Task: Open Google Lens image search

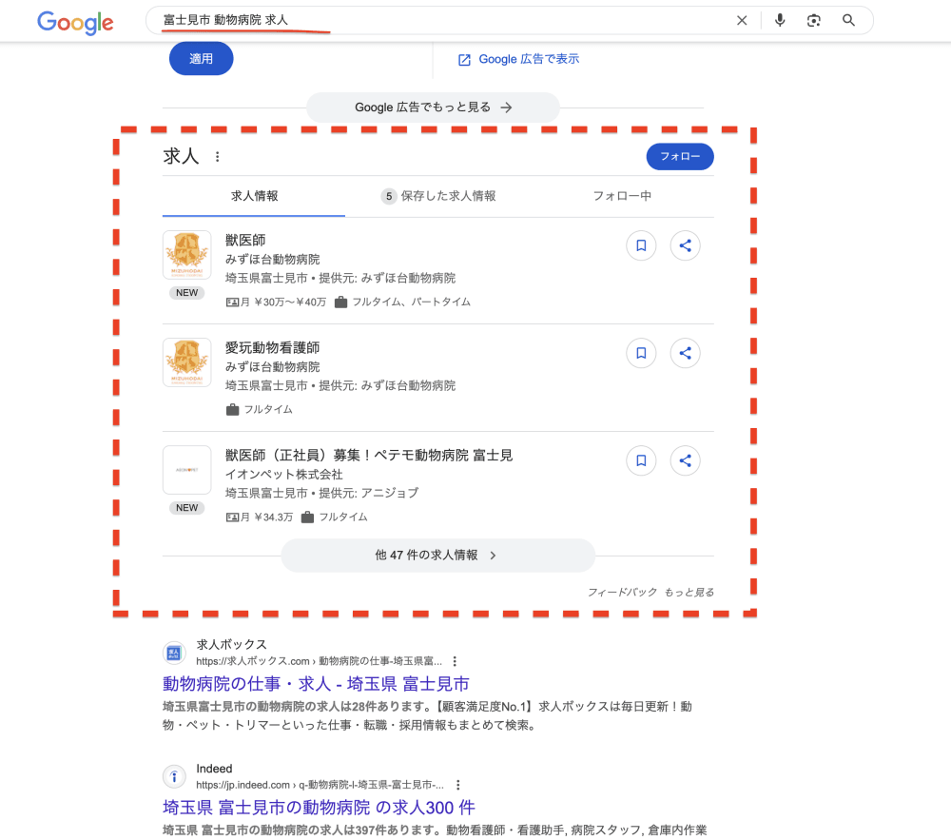Action: [x=814, y=20]
